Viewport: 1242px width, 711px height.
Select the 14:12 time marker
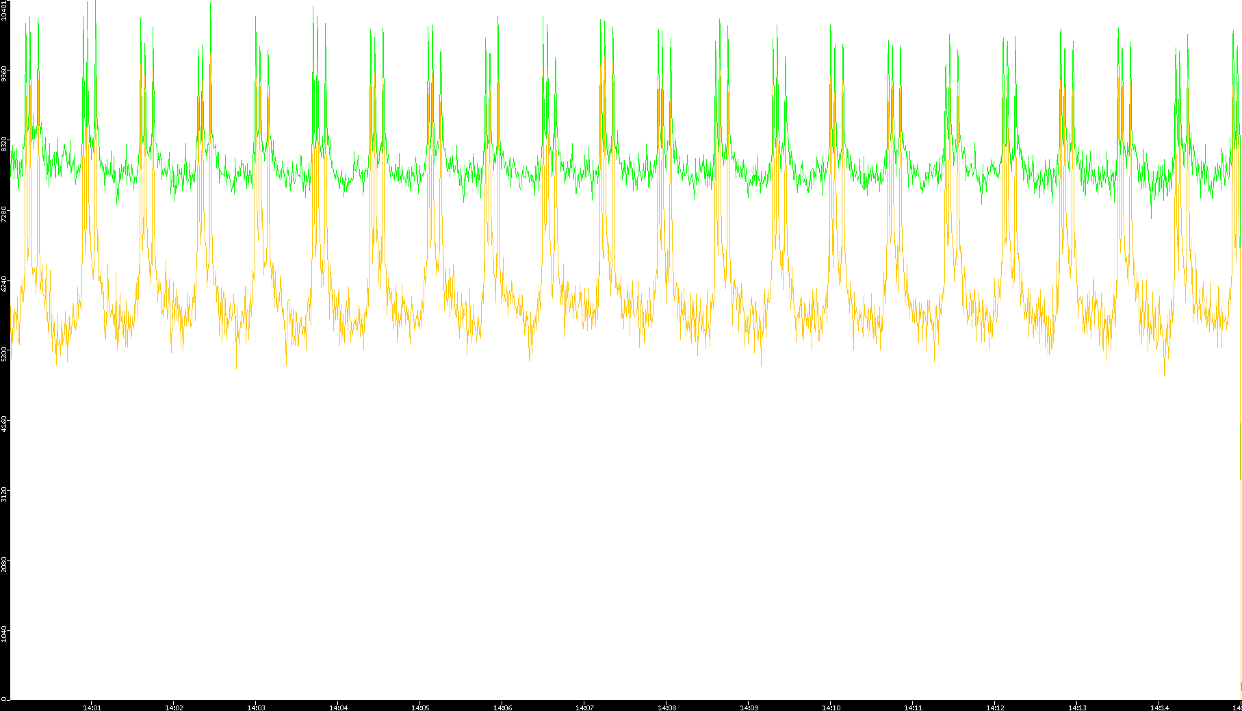tap(995, 707)
